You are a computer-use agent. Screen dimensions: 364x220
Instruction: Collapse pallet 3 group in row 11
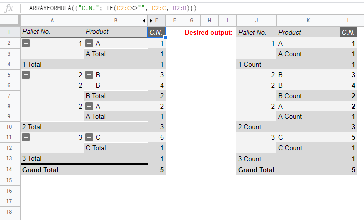(x=26, y=137)
